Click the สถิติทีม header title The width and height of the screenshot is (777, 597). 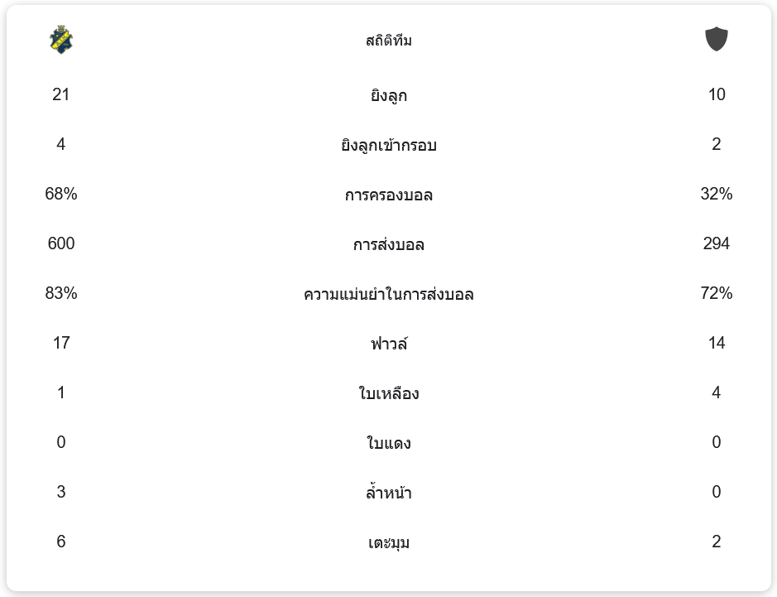click(389, 41)
